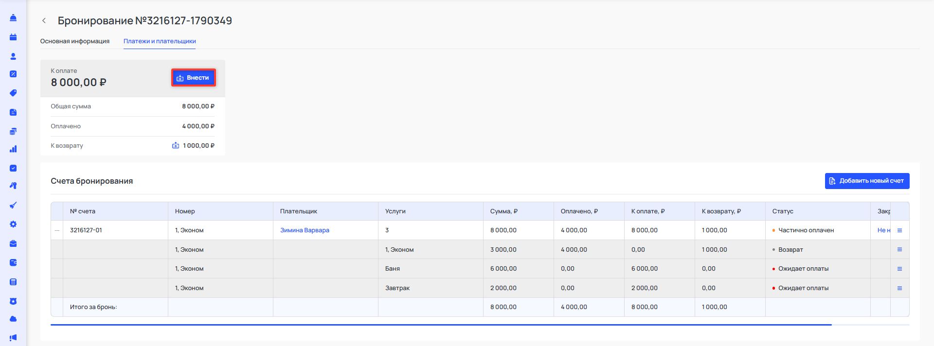Screen dimensions: 934x346
Task: Open the bar chart reports icon
Action: [x=13, y=149]
